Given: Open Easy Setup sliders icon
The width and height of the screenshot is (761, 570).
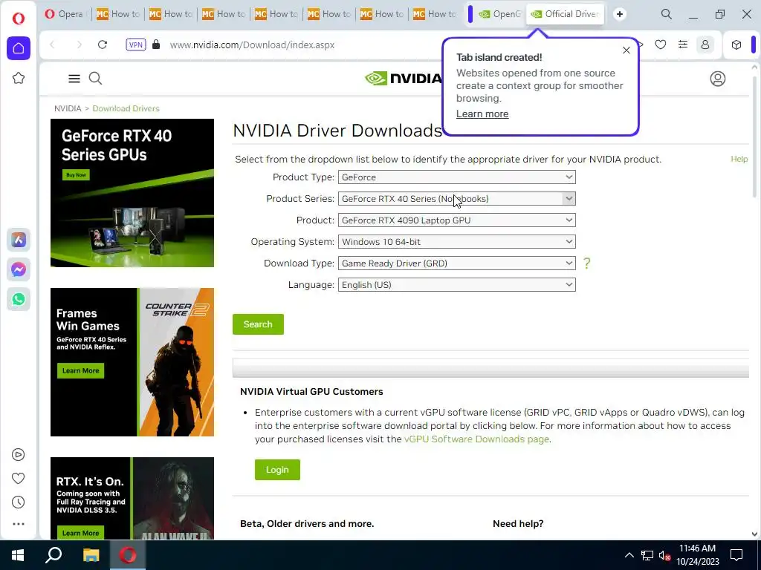Looking at the screenshot, I should coord(683,45).
